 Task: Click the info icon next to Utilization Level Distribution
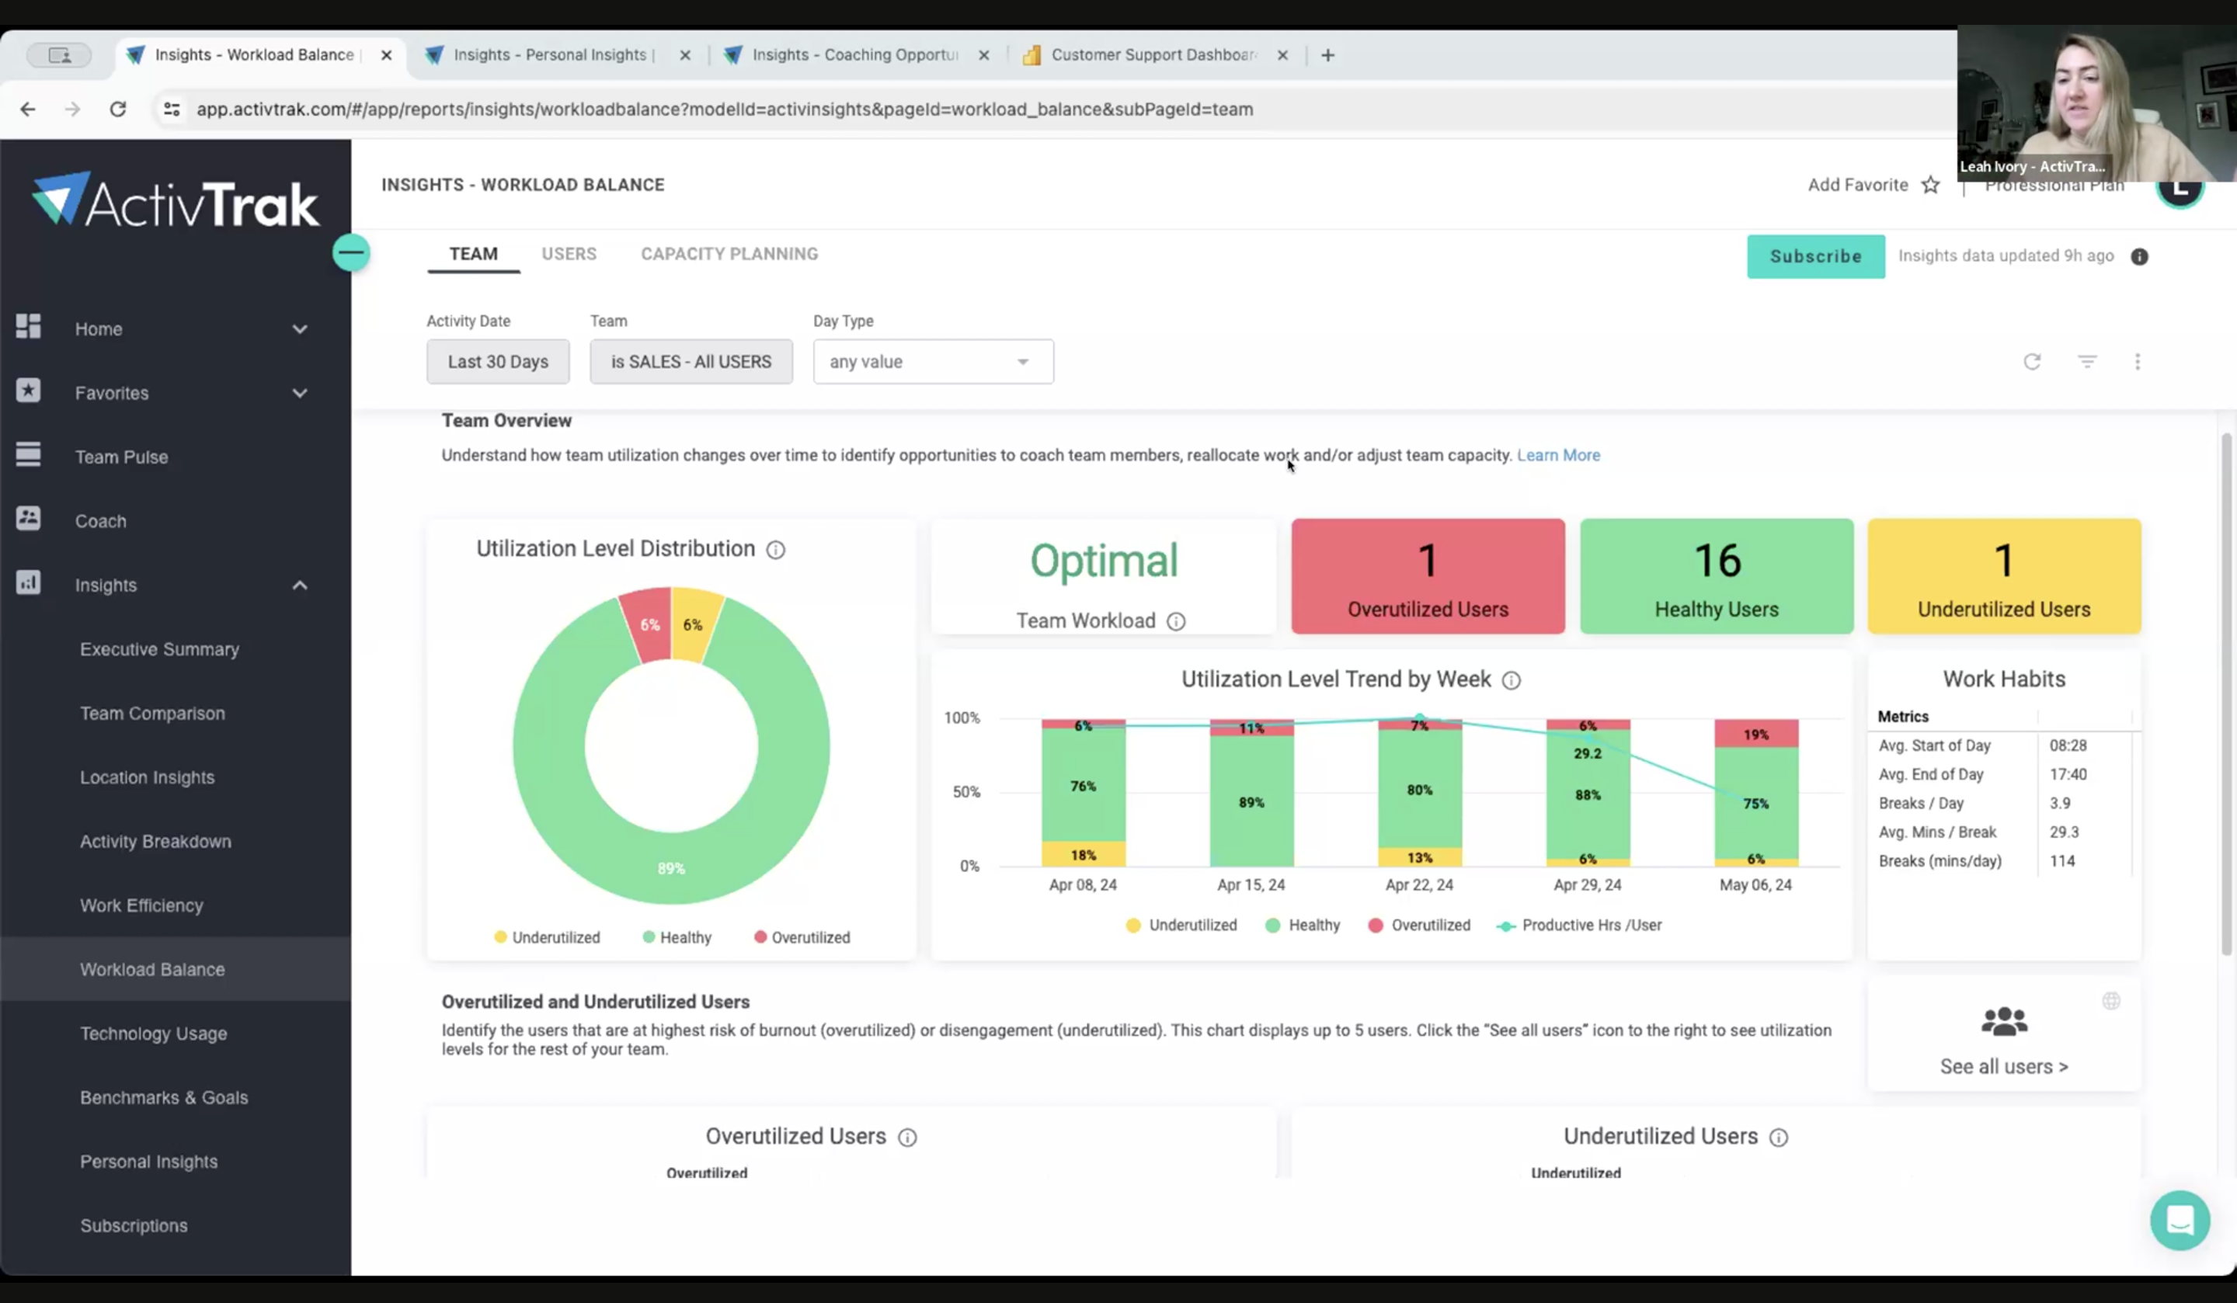click(x=776, y=551)
